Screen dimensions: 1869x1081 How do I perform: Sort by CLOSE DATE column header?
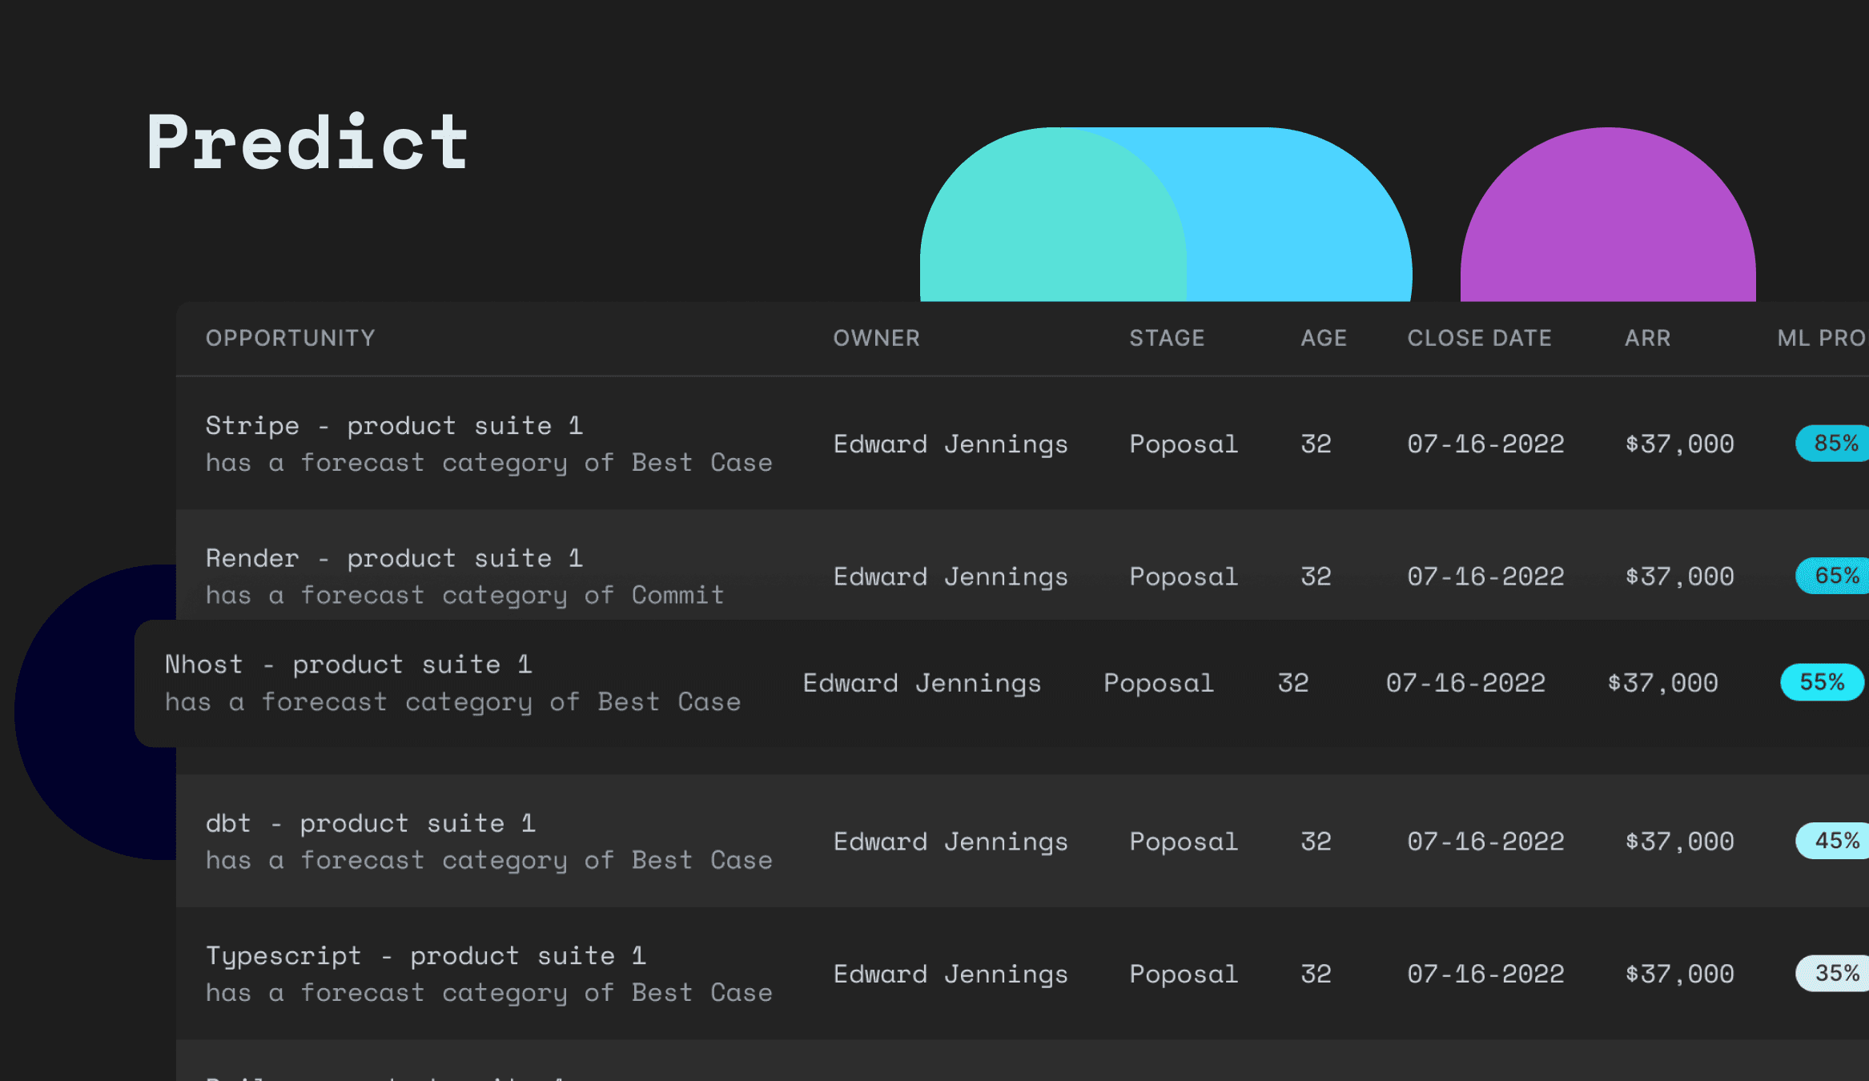1480,338
